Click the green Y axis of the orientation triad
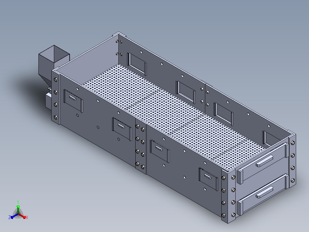 pos(18,209)
